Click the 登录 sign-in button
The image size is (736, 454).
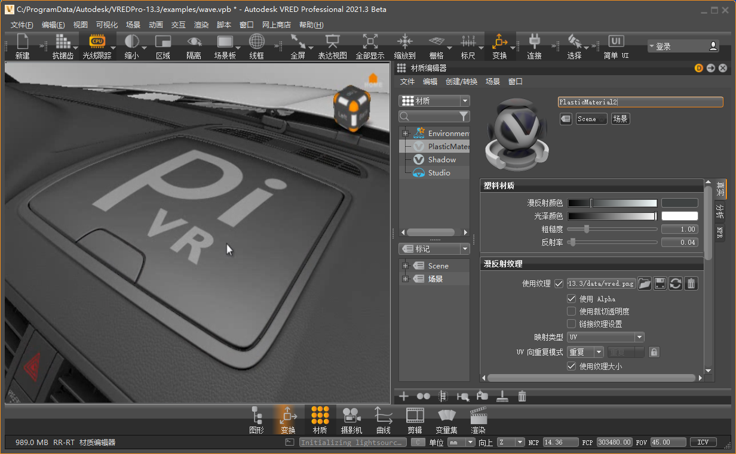pos(683,46)
